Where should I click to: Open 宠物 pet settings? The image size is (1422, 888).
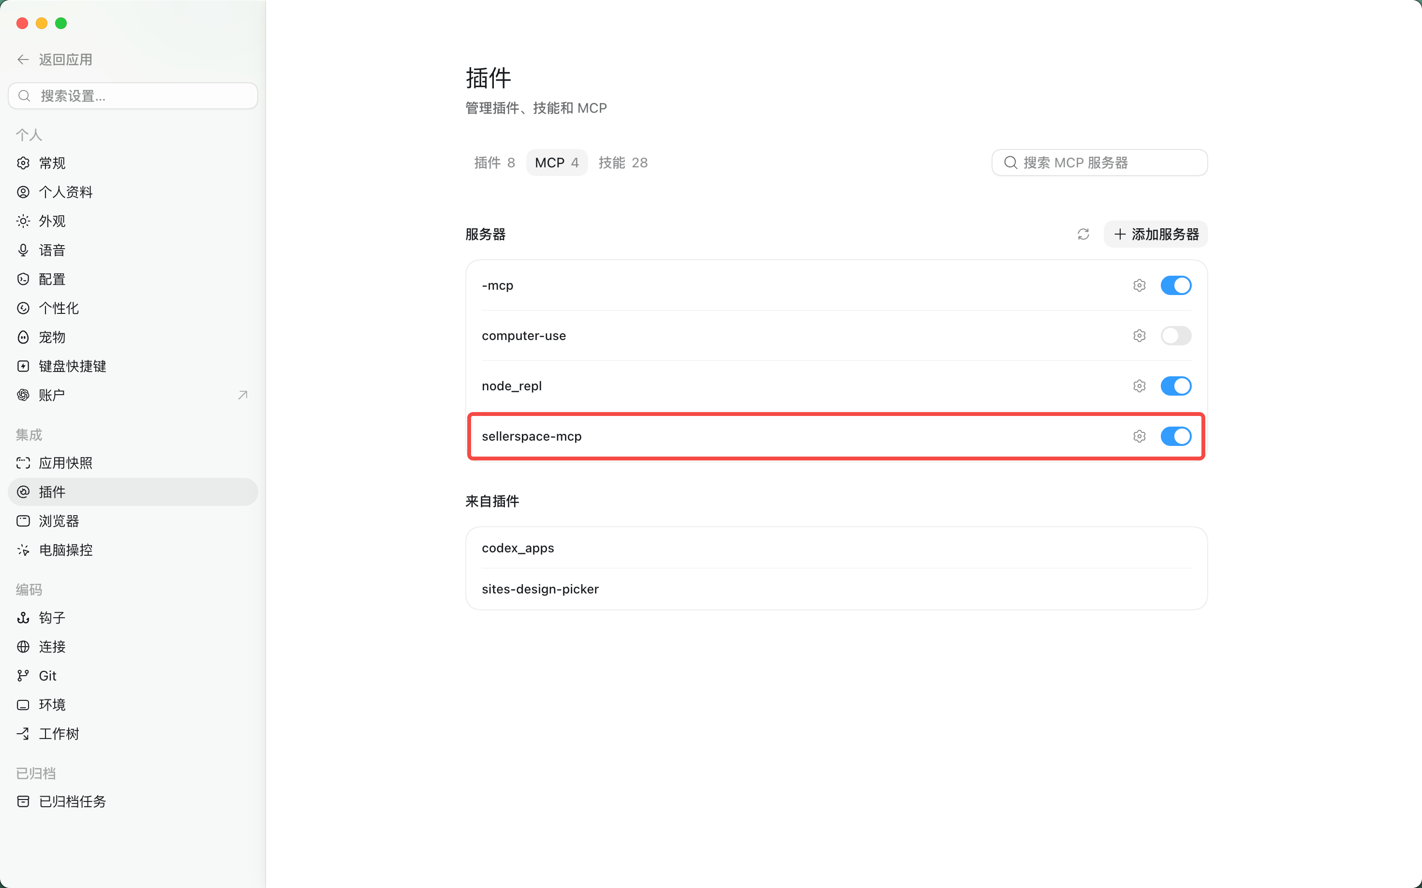click(133, 337)
